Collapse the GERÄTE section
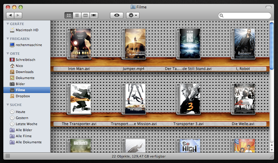The image size is (278, 163). 8,24
